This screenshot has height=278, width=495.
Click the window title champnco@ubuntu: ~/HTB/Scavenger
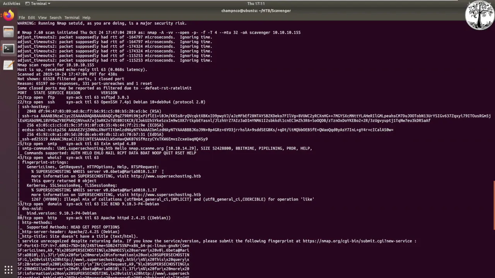point(256,10)
